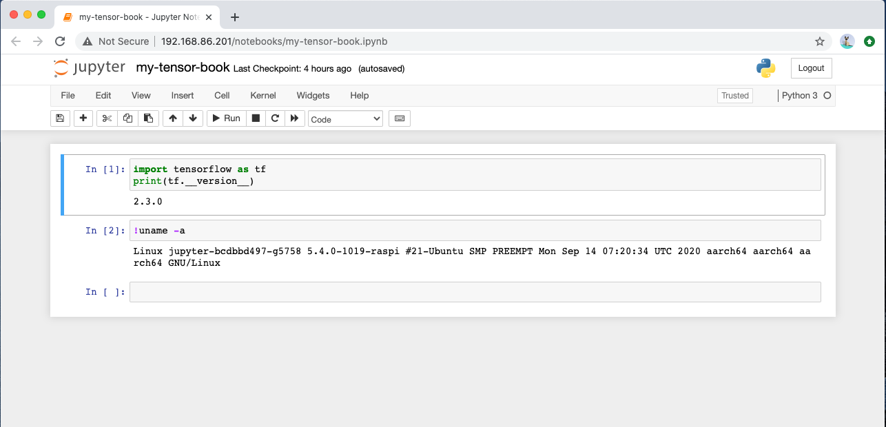Restart kernel and run all cells icon
The image size is (886, 427).
point(294,118)
